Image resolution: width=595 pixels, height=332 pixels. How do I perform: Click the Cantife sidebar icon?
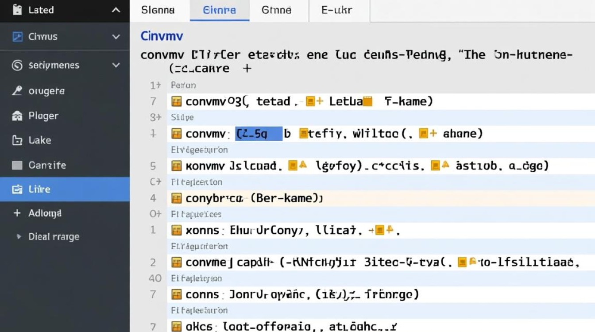point(17,165)
